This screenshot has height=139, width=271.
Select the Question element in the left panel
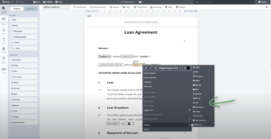[24, 60]
